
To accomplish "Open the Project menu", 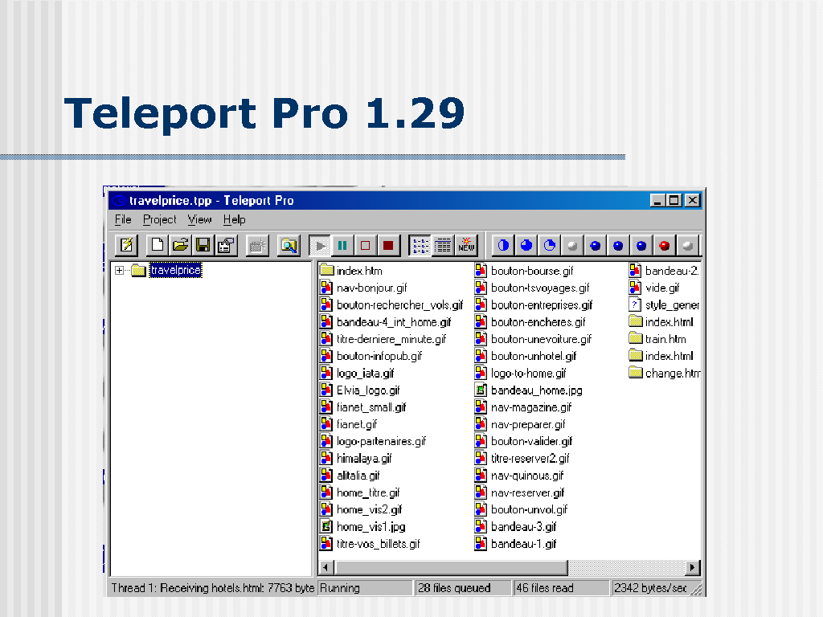I will point(159,219).
